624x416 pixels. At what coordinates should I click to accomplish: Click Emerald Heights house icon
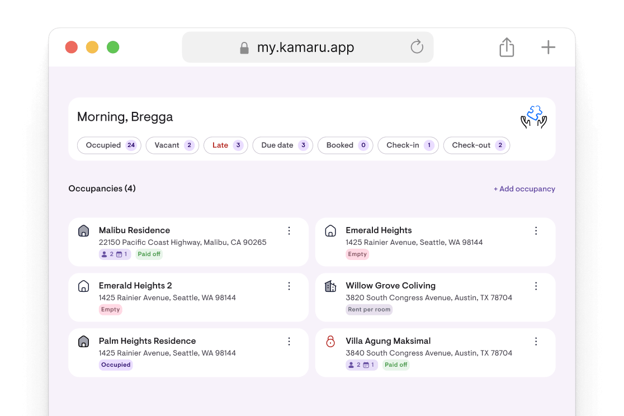click(x=330, y=231)
